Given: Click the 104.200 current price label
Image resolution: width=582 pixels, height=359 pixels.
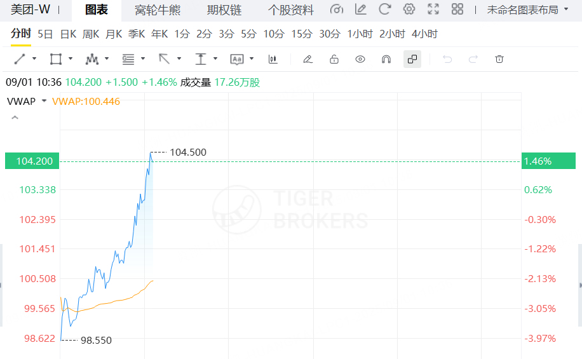Looking at the screenshot, I should pyautogui.click(x=32, y=161).
